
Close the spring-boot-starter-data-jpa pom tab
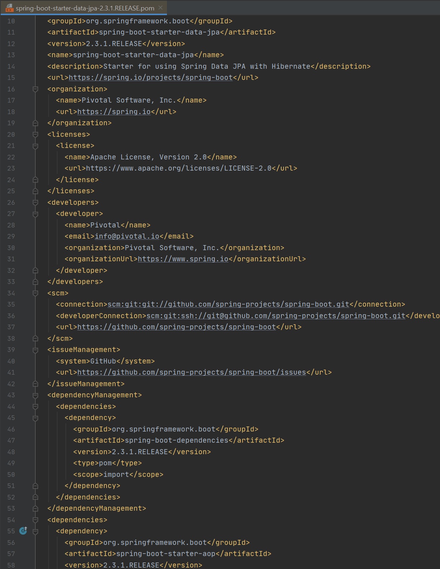[x=160, y=8]
